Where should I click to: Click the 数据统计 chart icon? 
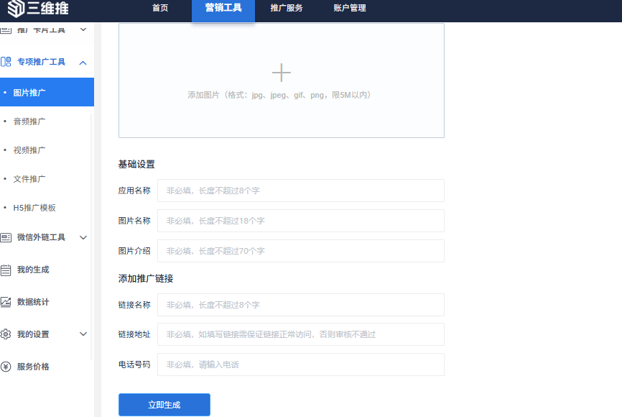pyautogui.click(x=6, y=302)
